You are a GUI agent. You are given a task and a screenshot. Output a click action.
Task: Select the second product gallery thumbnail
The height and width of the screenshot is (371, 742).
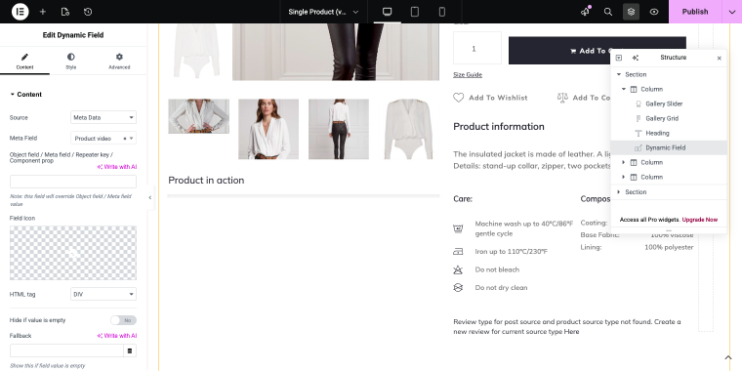(268, 129)
